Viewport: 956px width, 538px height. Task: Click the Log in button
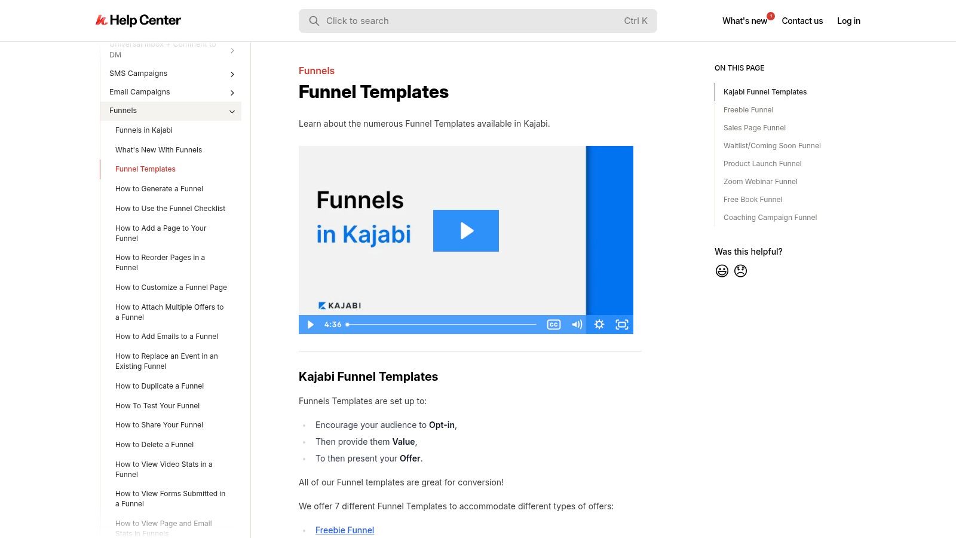point(848,20)
